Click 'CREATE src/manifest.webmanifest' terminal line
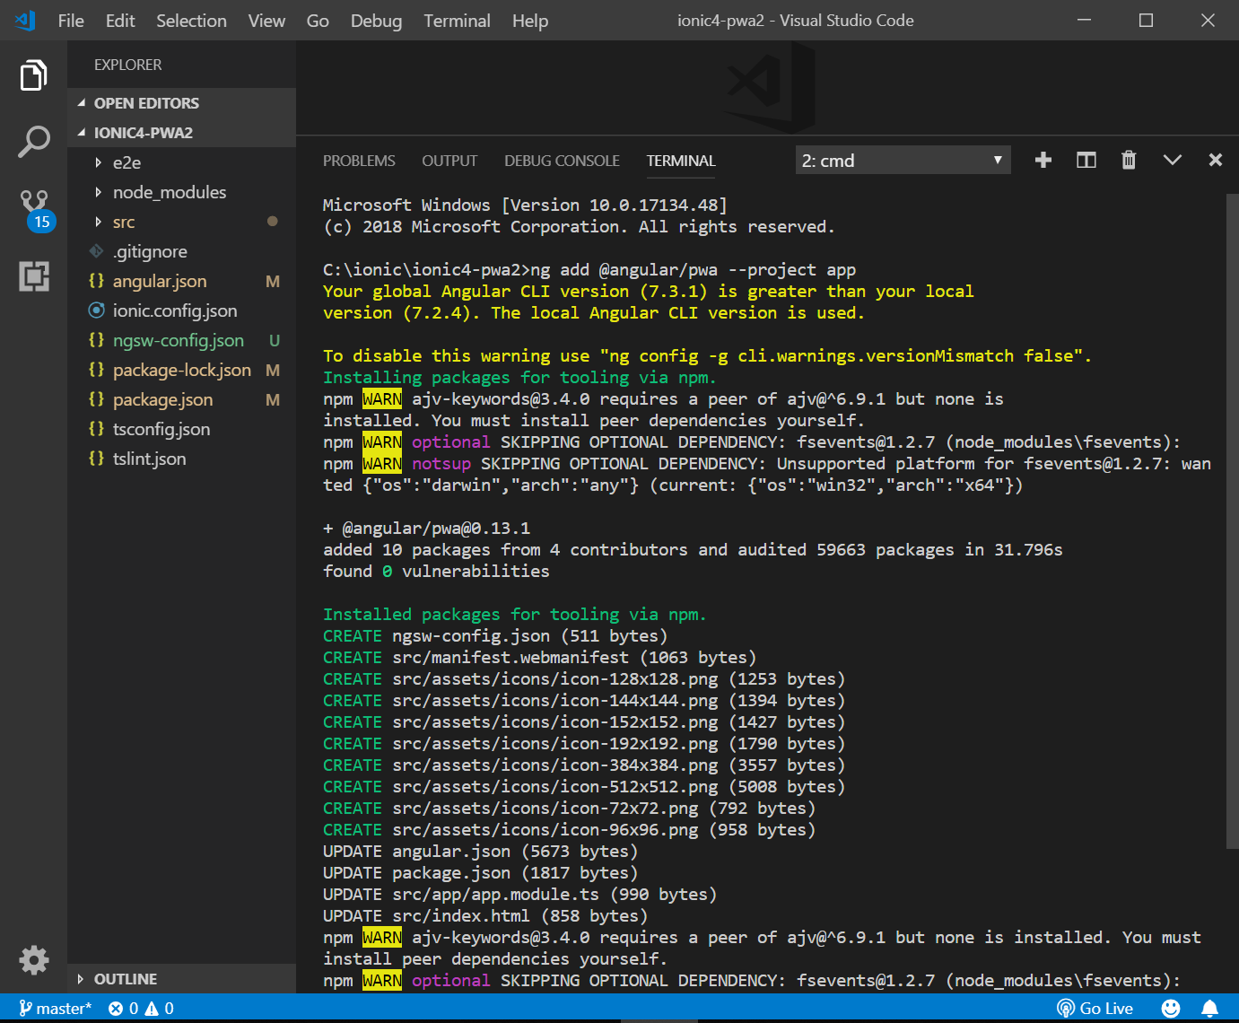This screenshot has height=1023, width=1239. pyautogui.click(x=540, y=658)
